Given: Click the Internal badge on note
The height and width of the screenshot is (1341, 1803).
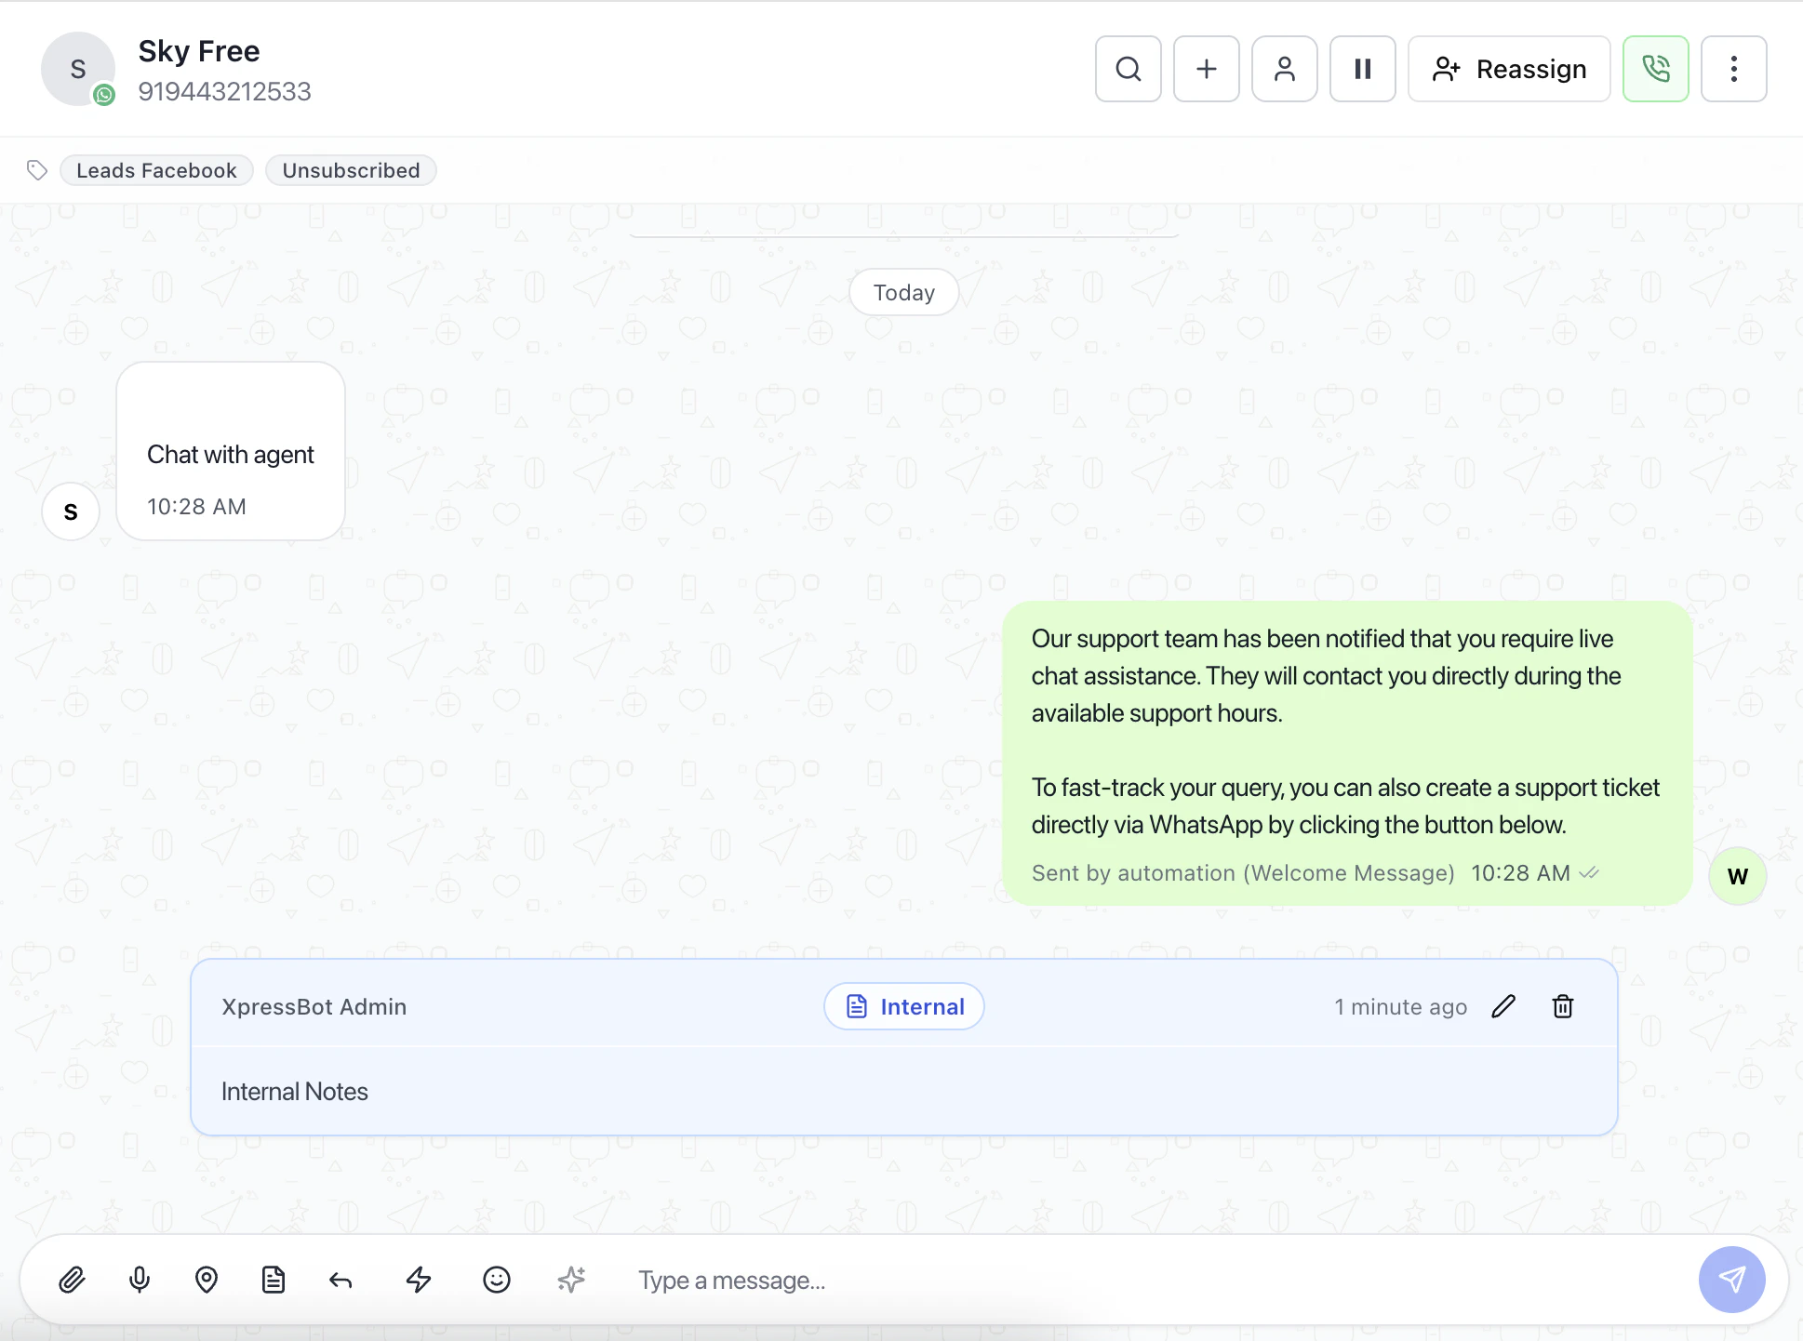Looking at the screenshot, I should 903,1006.
